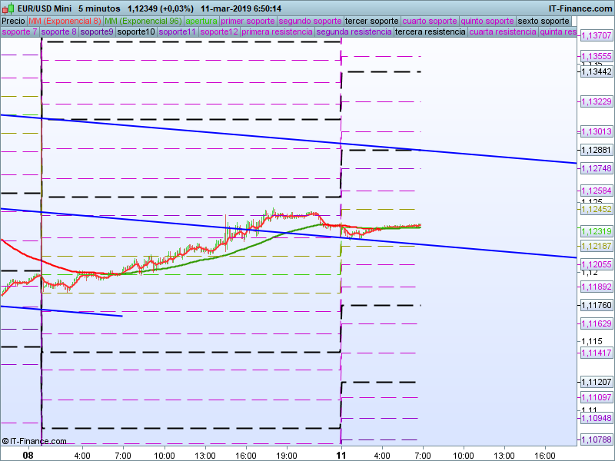Viewport: 615px width, 461px height.
Task: Select the primer soporte legend tab
Action: [248, 21]
